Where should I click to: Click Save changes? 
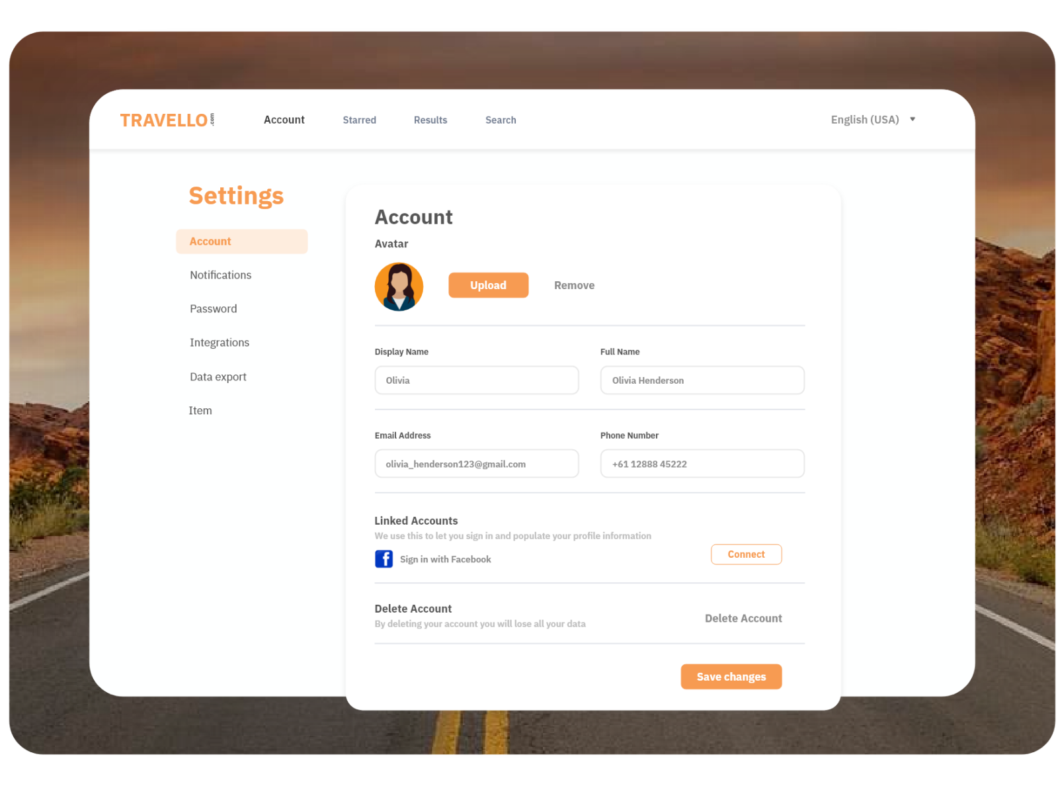pos(731,676)
